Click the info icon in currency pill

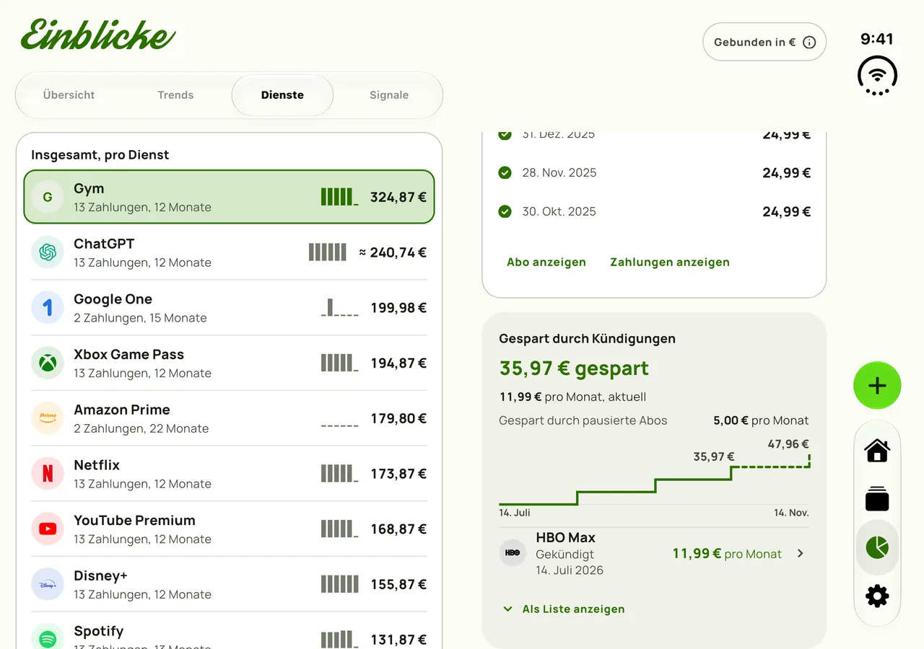click(x=809, y=42)
